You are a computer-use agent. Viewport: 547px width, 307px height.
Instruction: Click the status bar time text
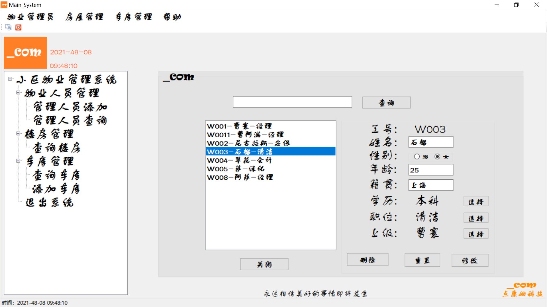[x=35, y=303]
